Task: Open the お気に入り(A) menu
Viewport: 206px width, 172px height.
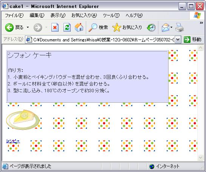Action: pos(84,15)
